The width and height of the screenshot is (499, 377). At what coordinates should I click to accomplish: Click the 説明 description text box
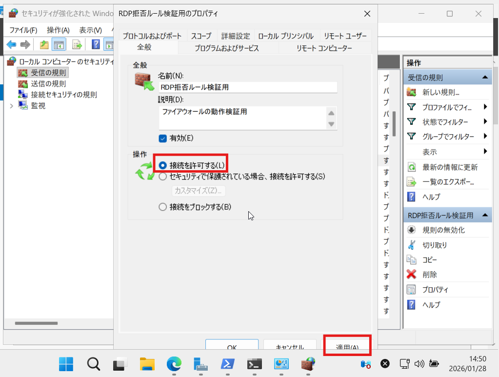242,118
